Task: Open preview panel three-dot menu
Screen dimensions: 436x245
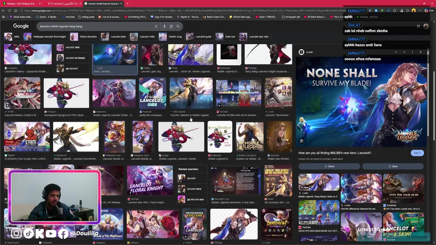Action: tap(412, 52)
